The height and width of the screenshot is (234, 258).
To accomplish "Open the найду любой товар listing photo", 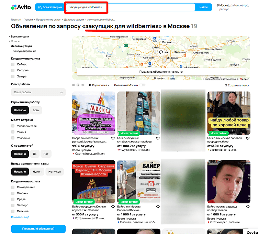I will pos(229,113).
